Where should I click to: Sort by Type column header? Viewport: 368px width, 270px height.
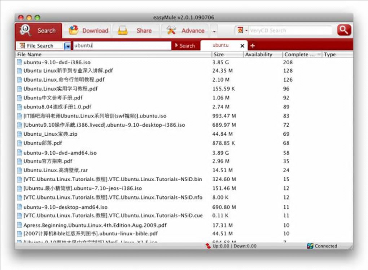pos(337,55)
